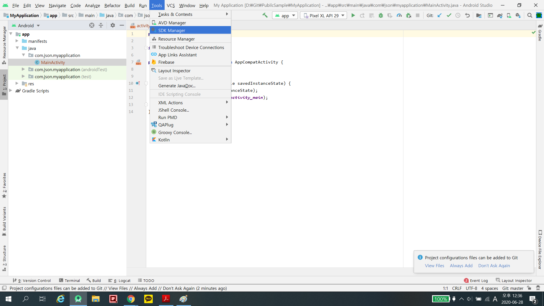Click the Don't Ask Again link
The image size is (544, 306).
point(494,265)
